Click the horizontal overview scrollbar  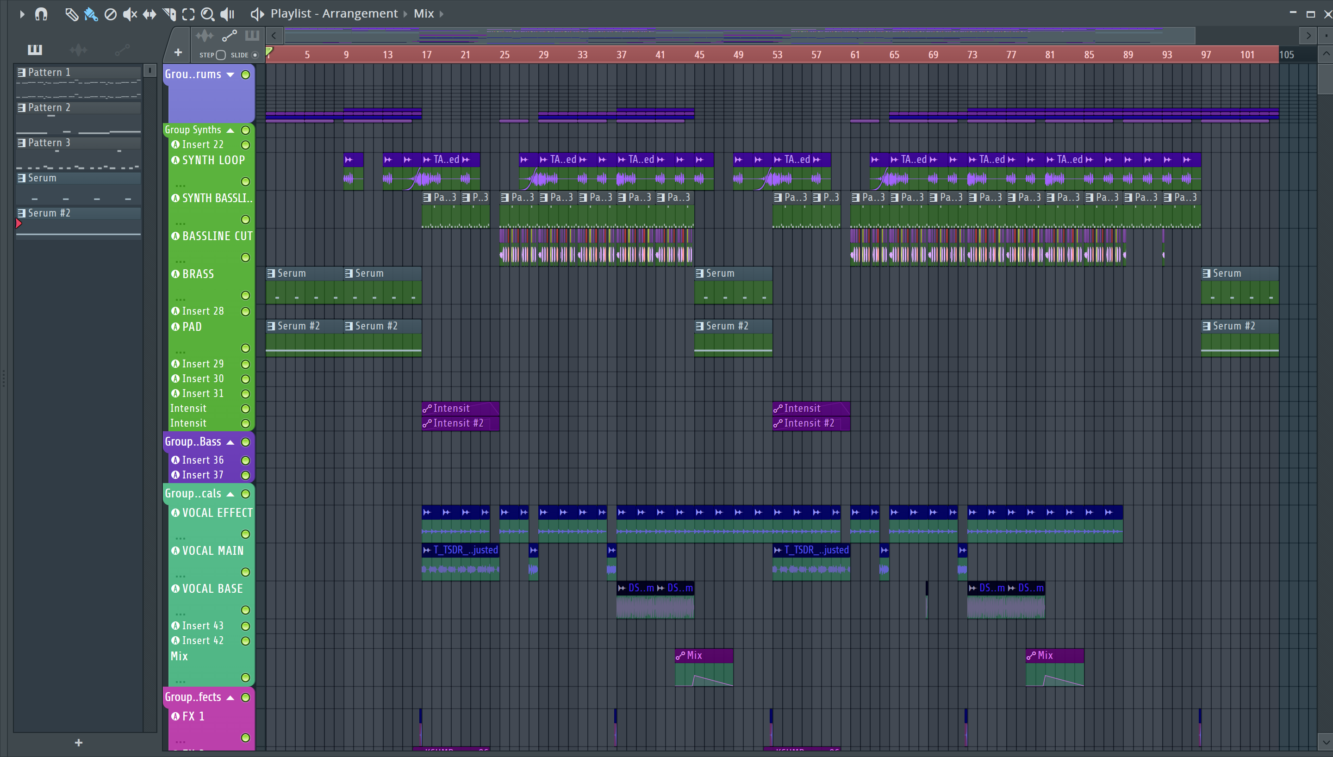click(x=739, y=36)
